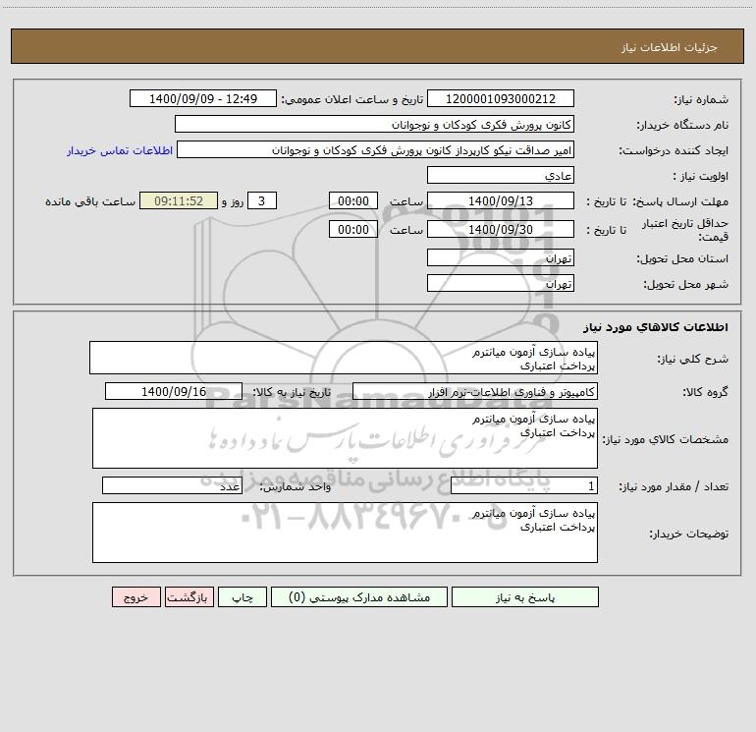
Task: Click شرح کلی نیاز description box
Action: [x=344, y=358]
